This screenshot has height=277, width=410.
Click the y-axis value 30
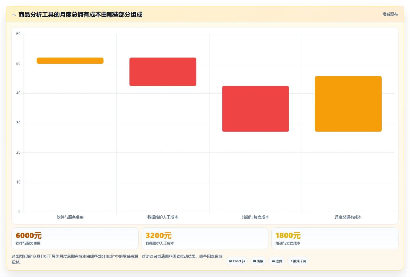click(18, 123)
